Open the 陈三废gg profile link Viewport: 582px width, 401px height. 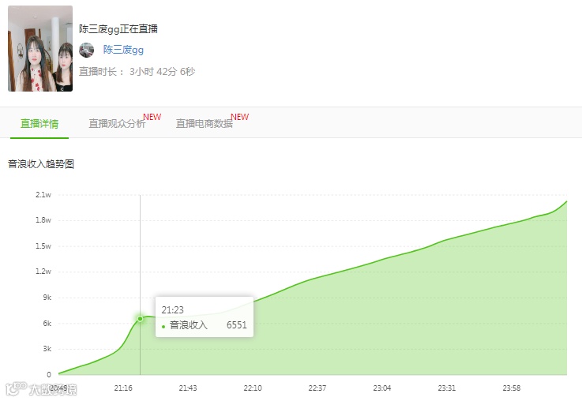click(x=124, y=50)
